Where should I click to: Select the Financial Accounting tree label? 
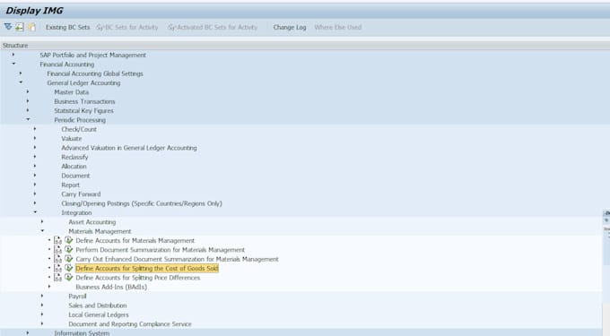[x=67, y=65]
